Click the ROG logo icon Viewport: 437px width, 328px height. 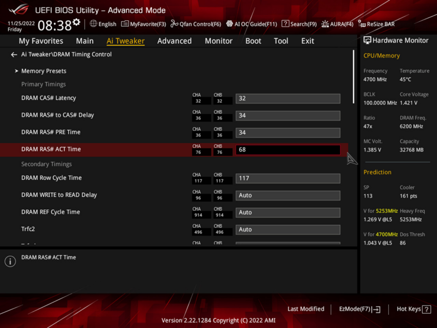click(x=19, y=9)
